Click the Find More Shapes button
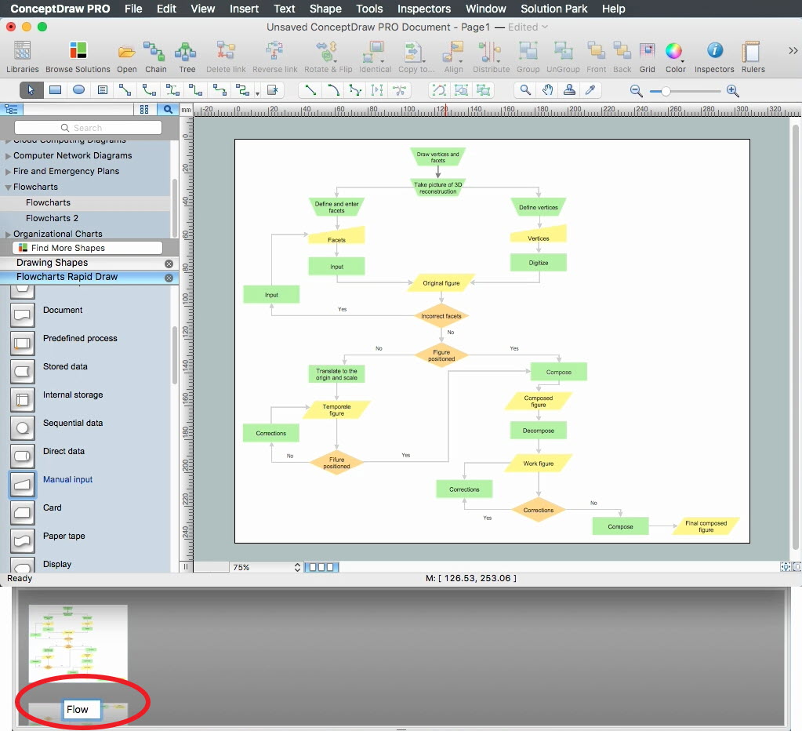The height and width of the screenshot is (731, 802). 88,248
